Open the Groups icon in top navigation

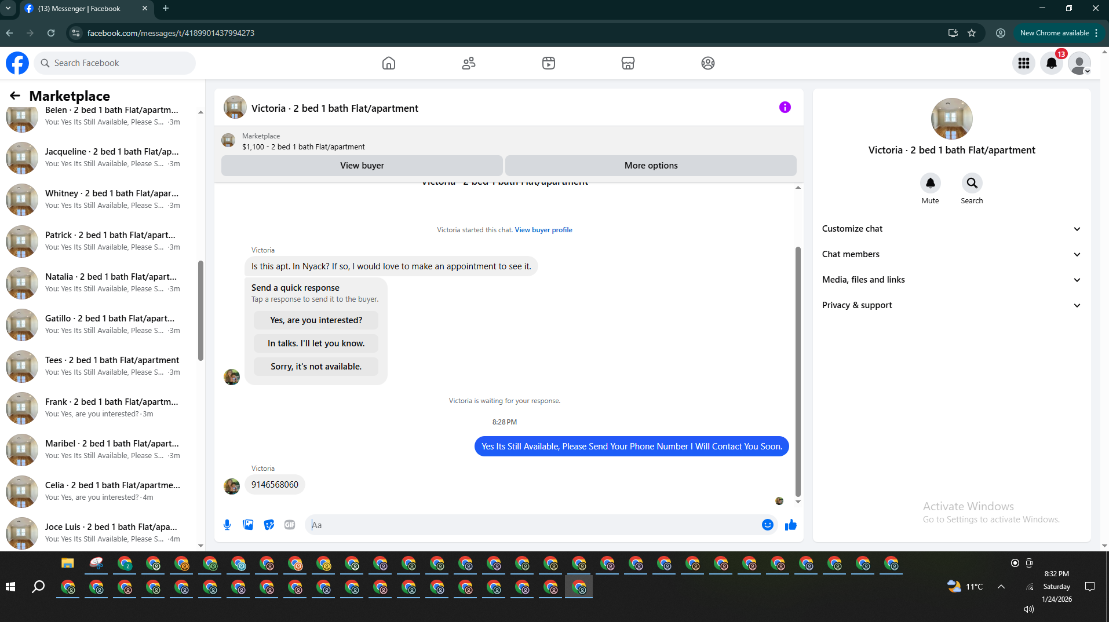[x=708, y=63]
